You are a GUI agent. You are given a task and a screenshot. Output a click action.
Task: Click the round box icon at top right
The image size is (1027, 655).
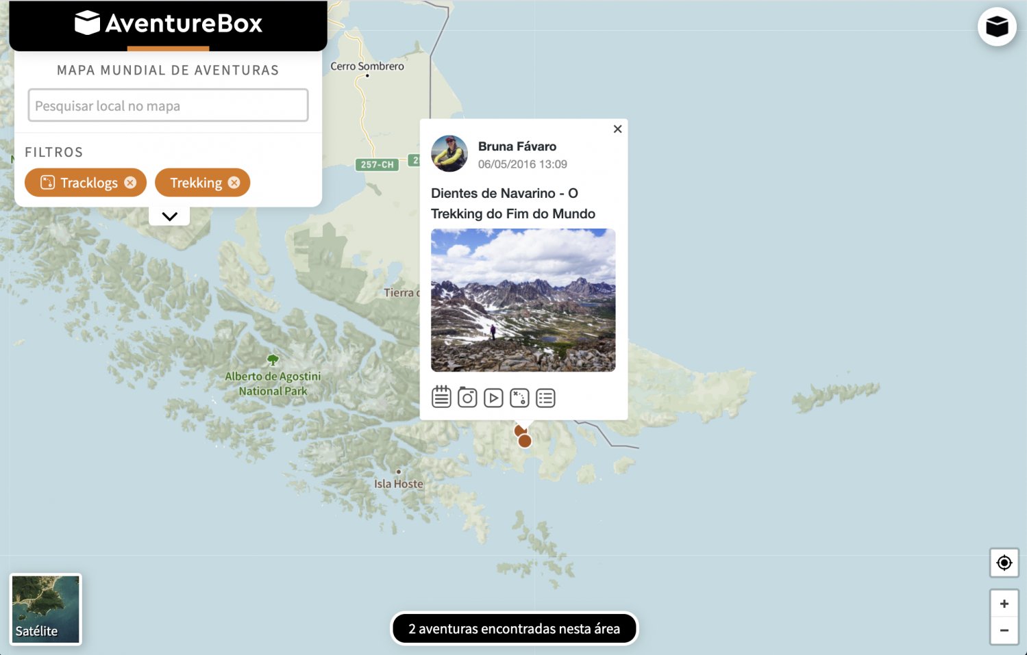click(x=996, y=27)
